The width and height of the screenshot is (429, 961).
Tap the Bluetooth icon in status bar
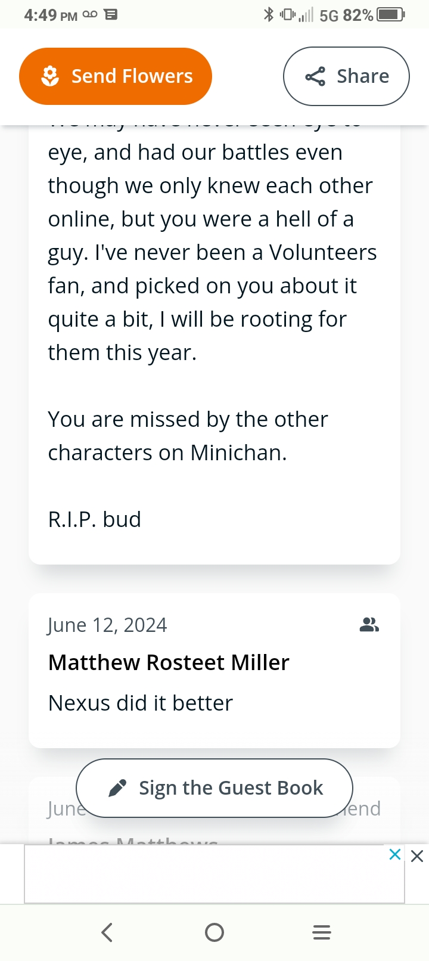pyautogui.click(x=269, y=14)
